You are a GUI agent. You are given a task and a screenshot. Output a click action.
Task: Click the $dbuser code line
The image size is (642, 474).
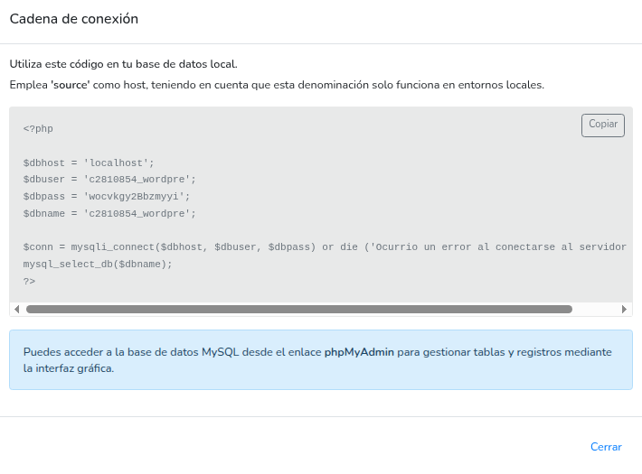point(109,180)
